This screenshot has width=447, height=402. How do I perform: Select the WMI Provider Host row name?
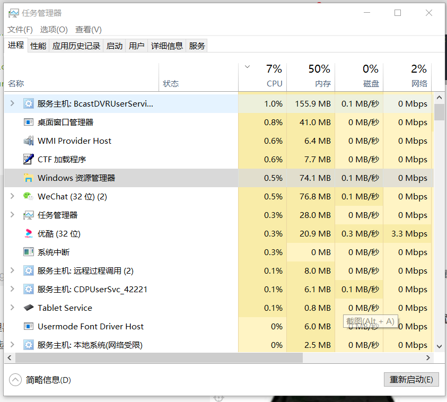(x=74, y=141)
